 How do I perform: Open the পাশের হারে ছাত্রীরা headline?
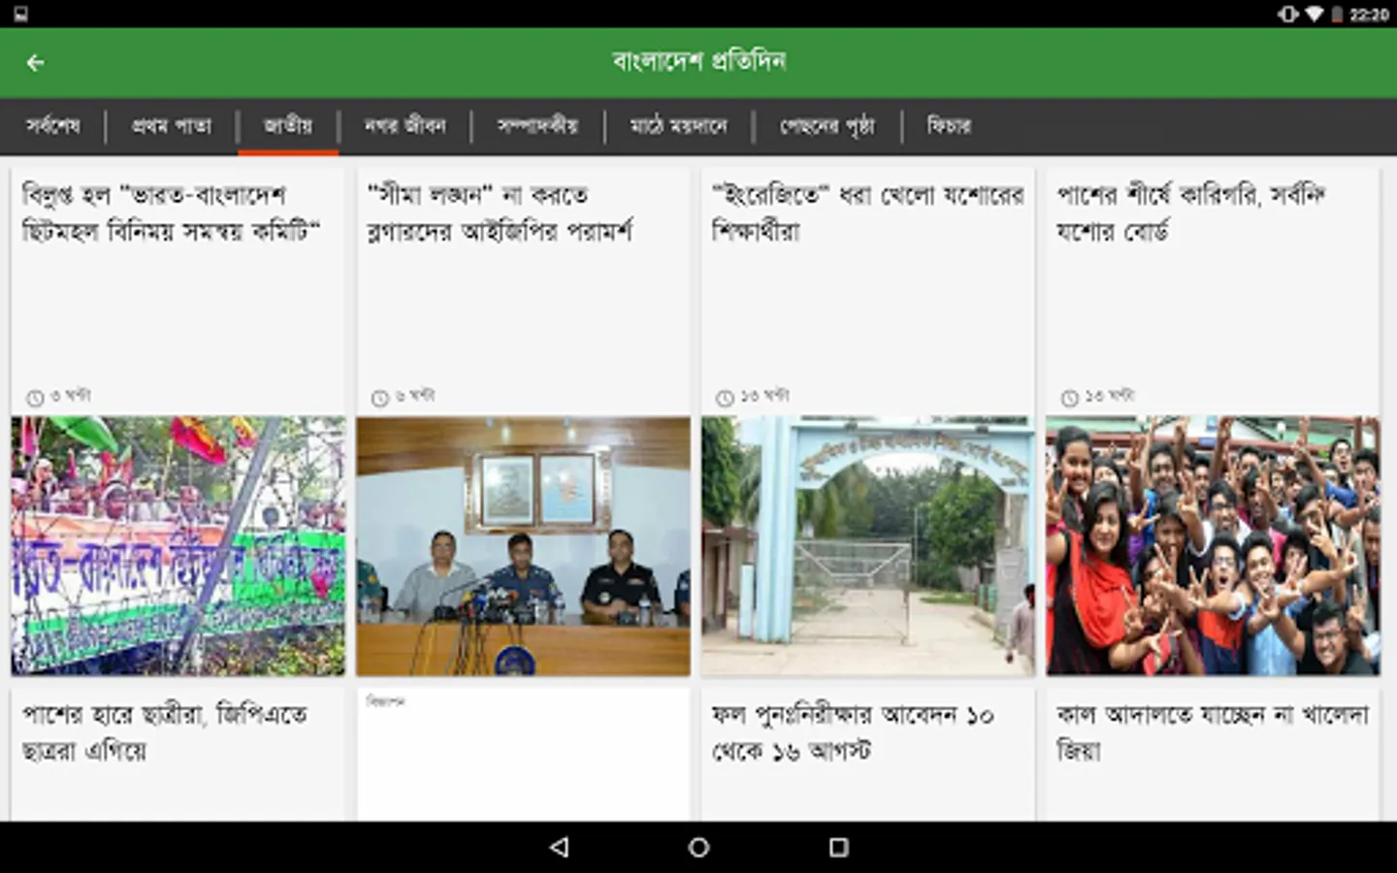(x=165, y=732)
